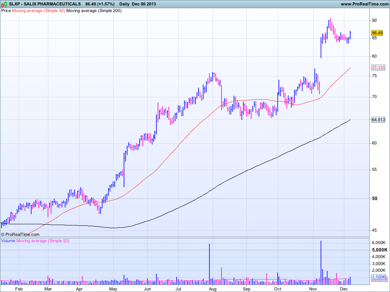The height and width of the screenshot is (292, 390).
Task: Click the Dec month label on time axis
Action: pos(344,289)
